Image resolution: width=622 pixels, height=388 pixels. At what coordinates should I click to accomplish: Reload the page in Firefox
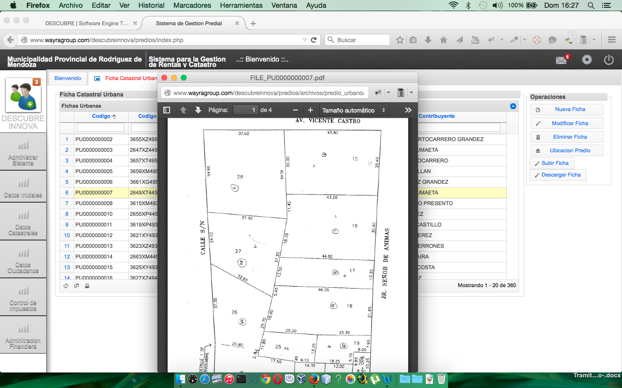(x=314, y=40)
